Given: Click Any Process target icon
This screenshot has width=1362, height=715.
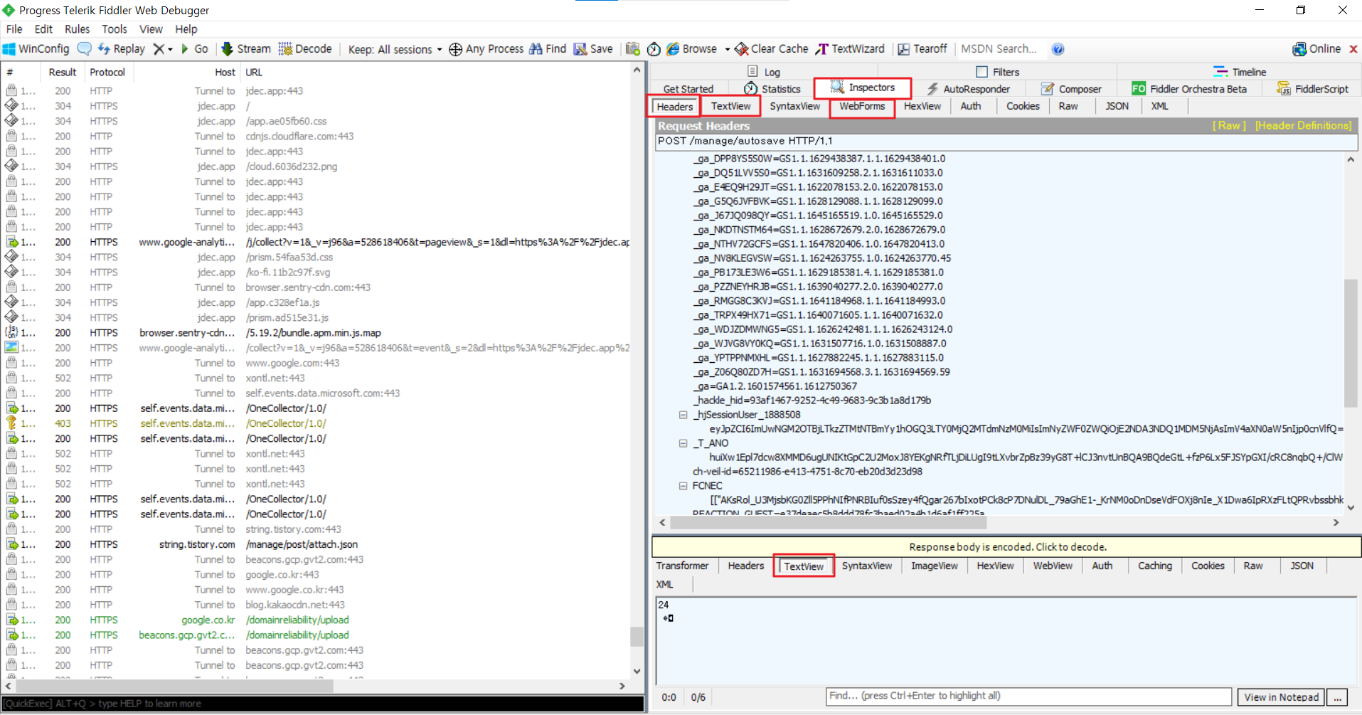Looking at the screenshot, I should (x=456, y=49).
